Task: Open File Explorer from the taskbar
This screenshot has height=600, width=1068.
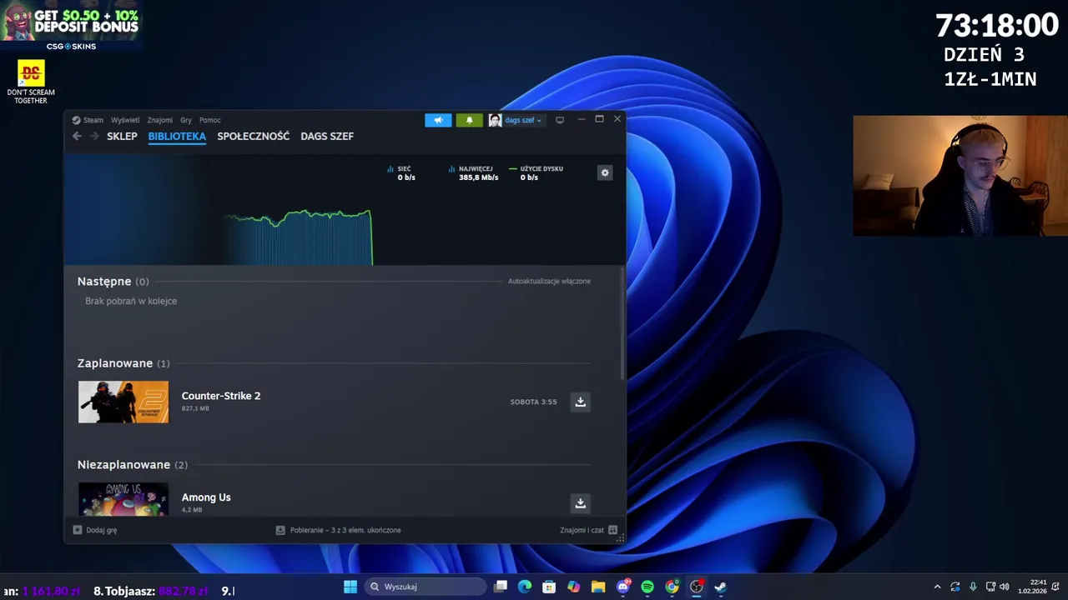Action: pyautogui.click(x=598, y=587)
